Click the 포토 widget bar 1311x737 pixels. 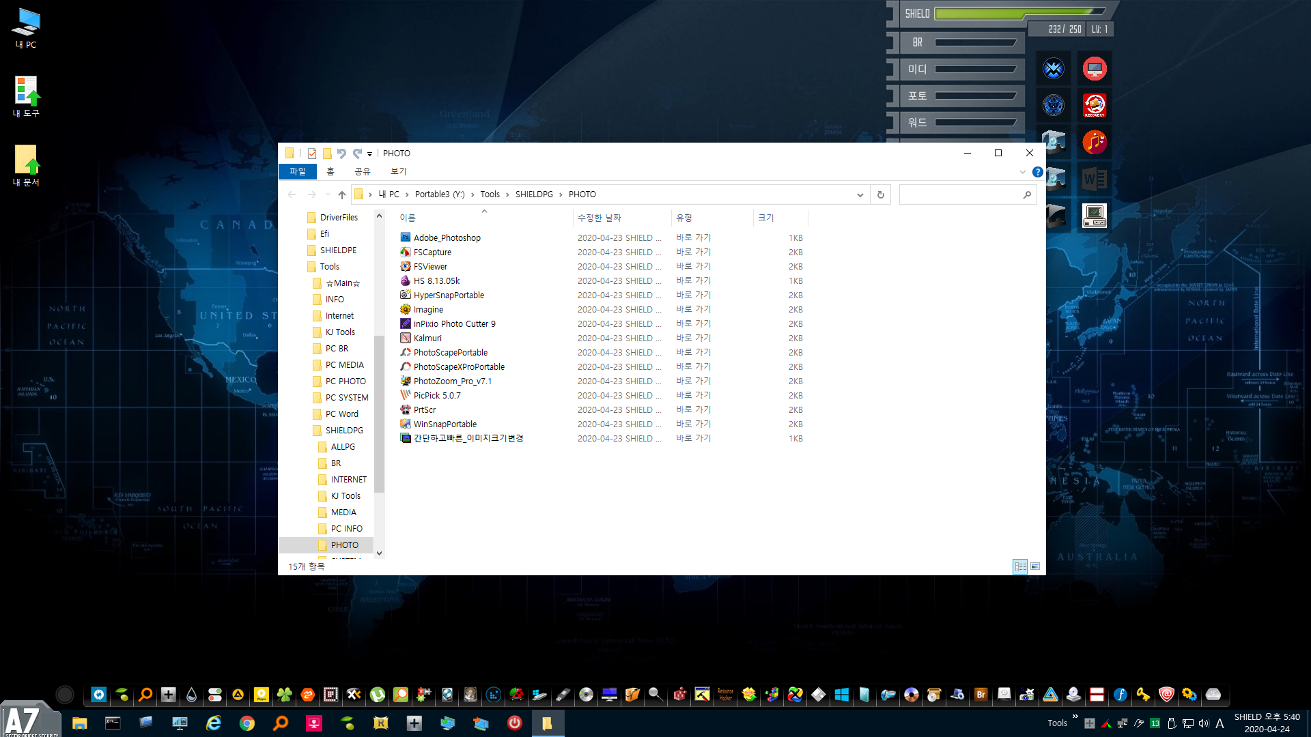click(975, 96)
